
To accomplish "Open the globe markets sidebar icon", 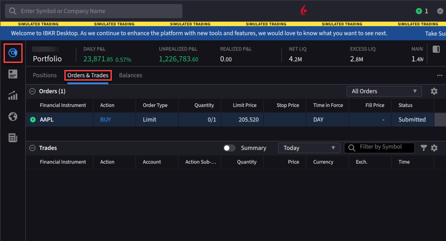I will click(13, 117).
